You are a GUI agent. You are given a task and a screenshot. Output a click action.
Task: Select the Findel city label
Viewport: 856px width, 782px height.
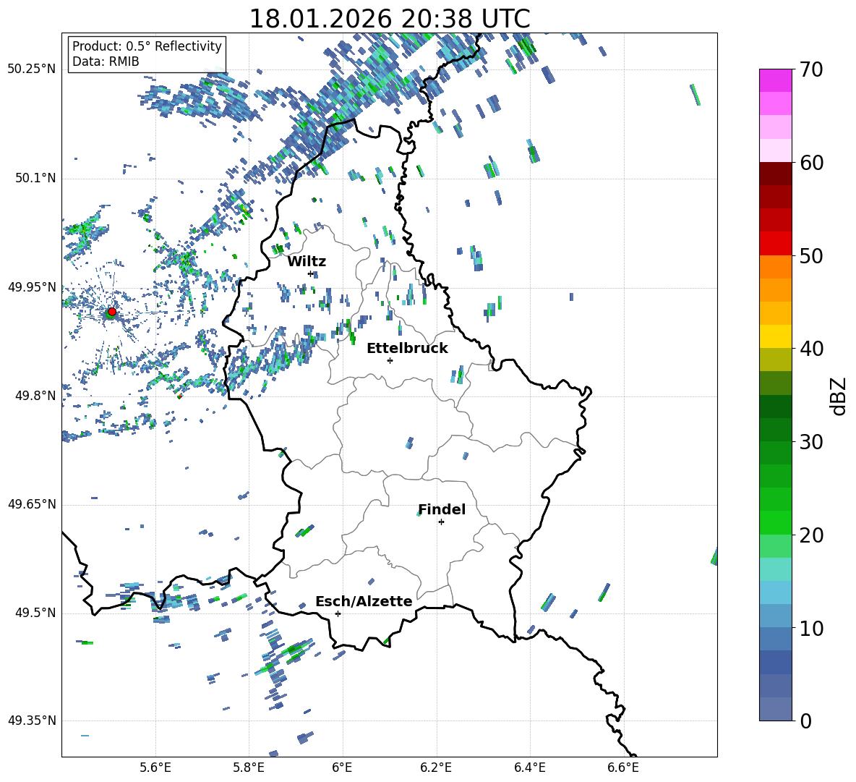[x=442, y=509]
